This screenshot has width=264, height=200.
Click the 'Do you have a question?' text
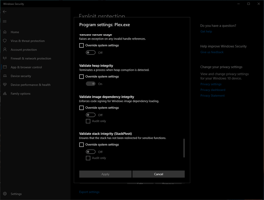point(218,26)
